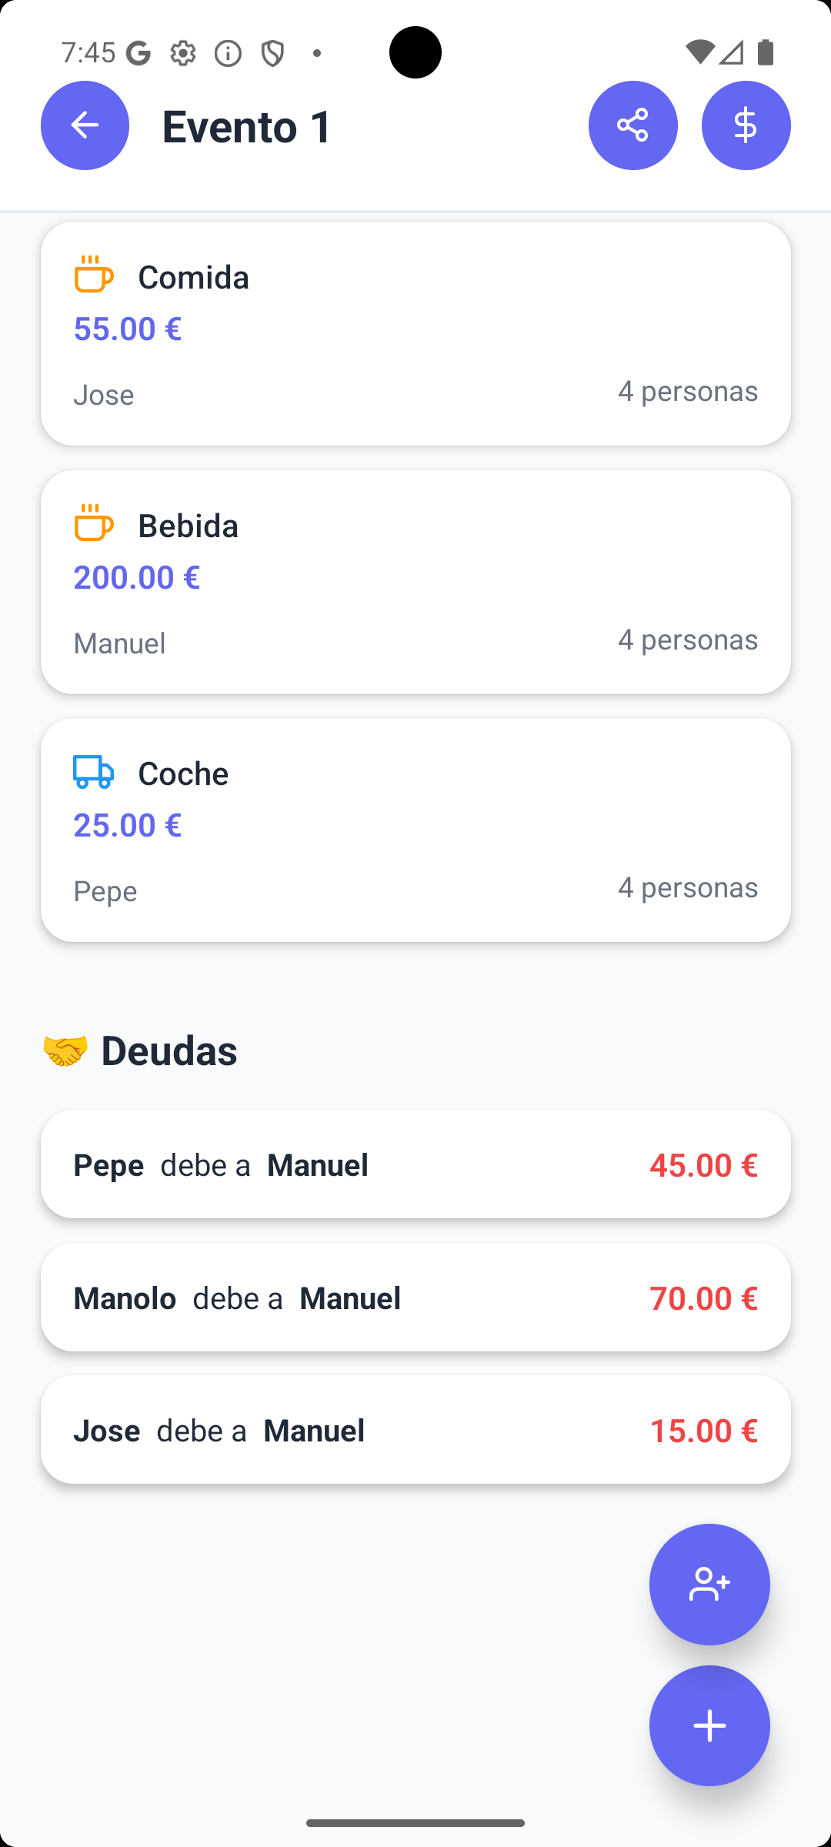831x1847 pixels.
Task: Tap the plus add expense button
Action: click(x=709, y=1726)
